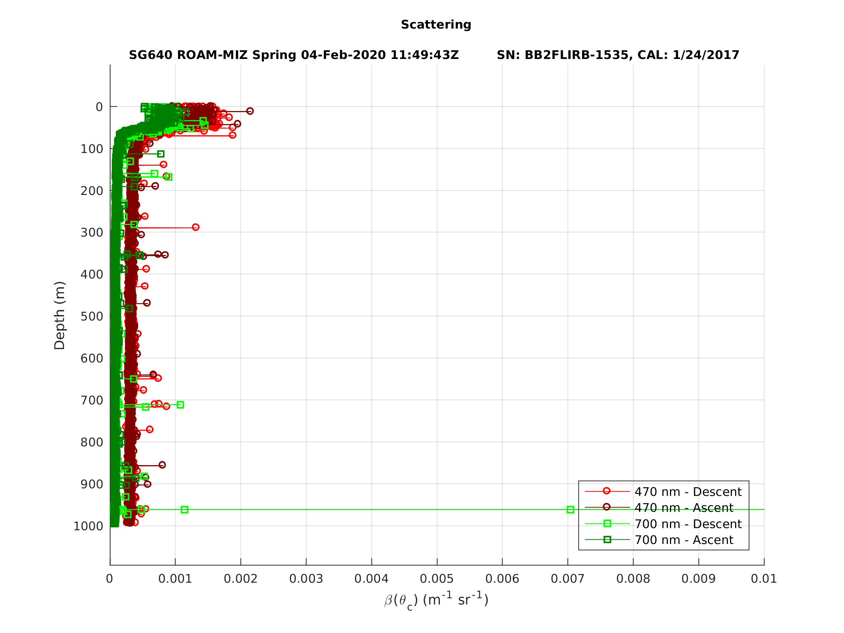
Task: Click the dark red circle marker in legend
Action: (x=607, y=507)
